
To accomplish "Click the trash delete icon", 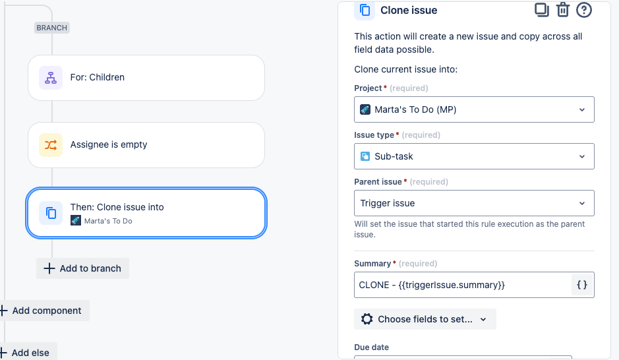I will point(562,10).
